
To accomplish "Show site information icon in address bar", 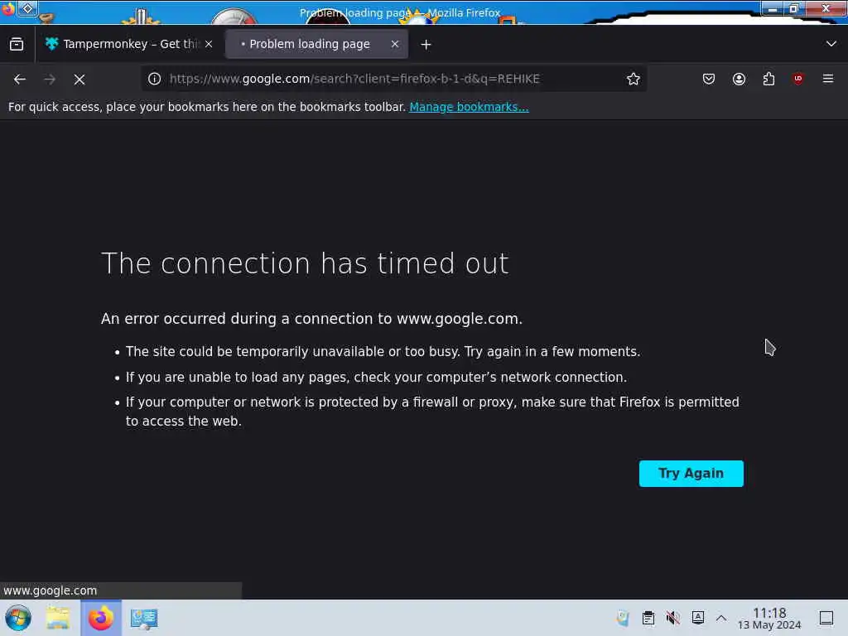I will coord(154,79).
